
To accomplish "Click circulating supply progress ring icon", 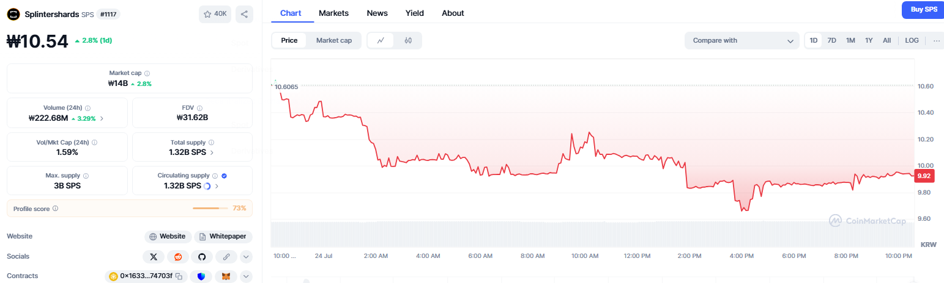I will click(x=207, y=186).
